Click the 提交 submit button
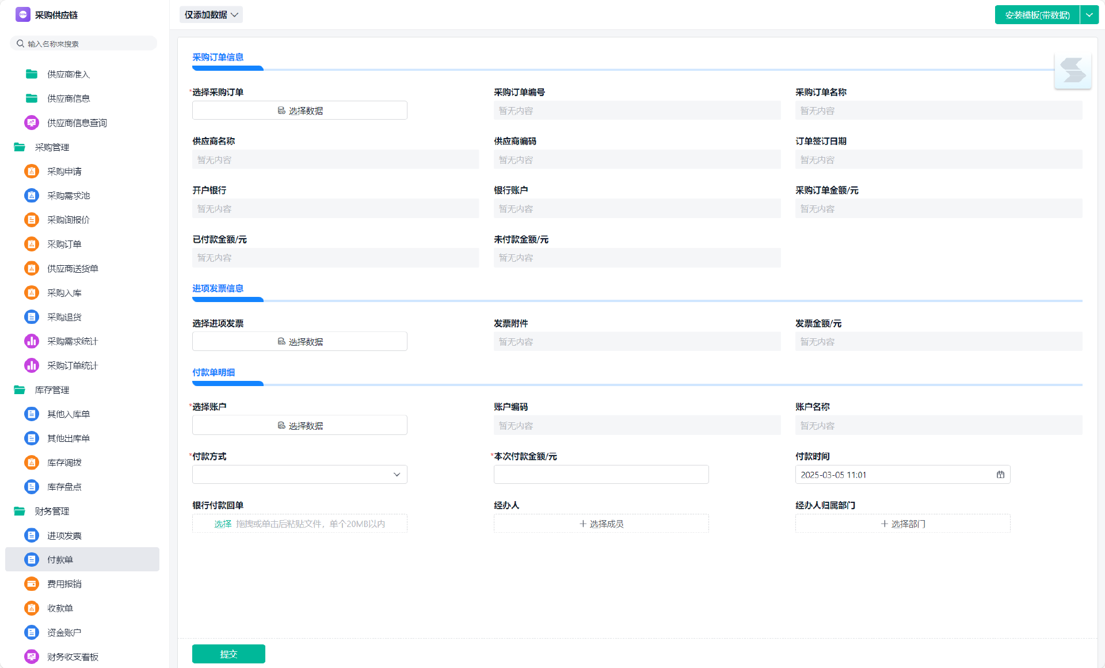 click(x=228, y=654)
